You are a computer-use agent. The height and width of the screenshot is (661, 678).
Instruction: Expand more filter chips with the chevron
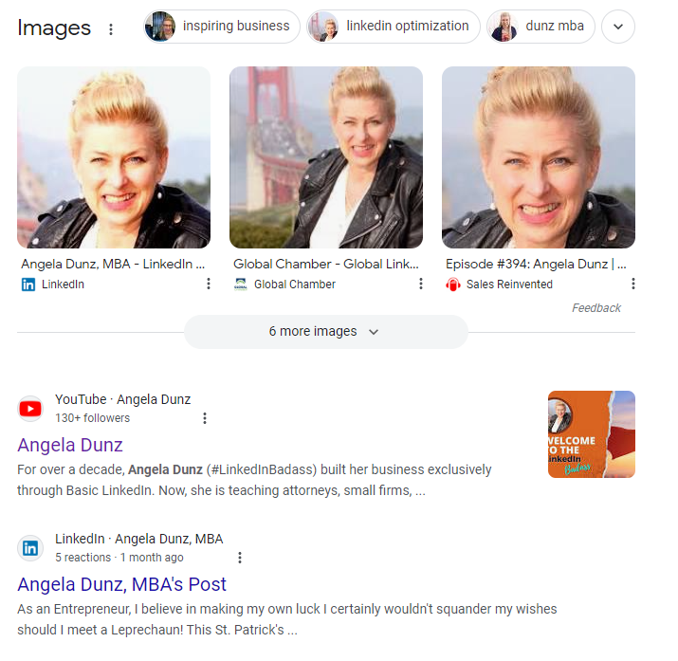618,27
